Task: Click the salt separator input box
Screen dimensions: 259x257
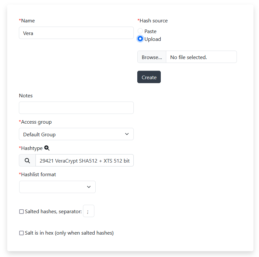Action: [89, 211]
